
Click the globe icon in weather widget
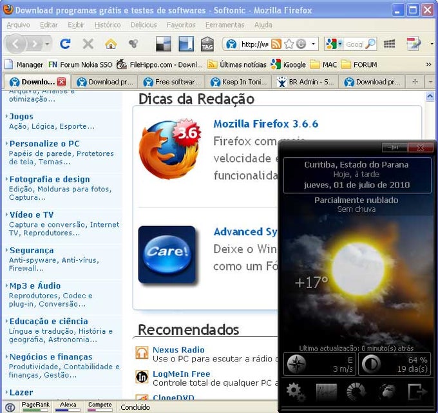pyautogui.click(x=387, y=392)
